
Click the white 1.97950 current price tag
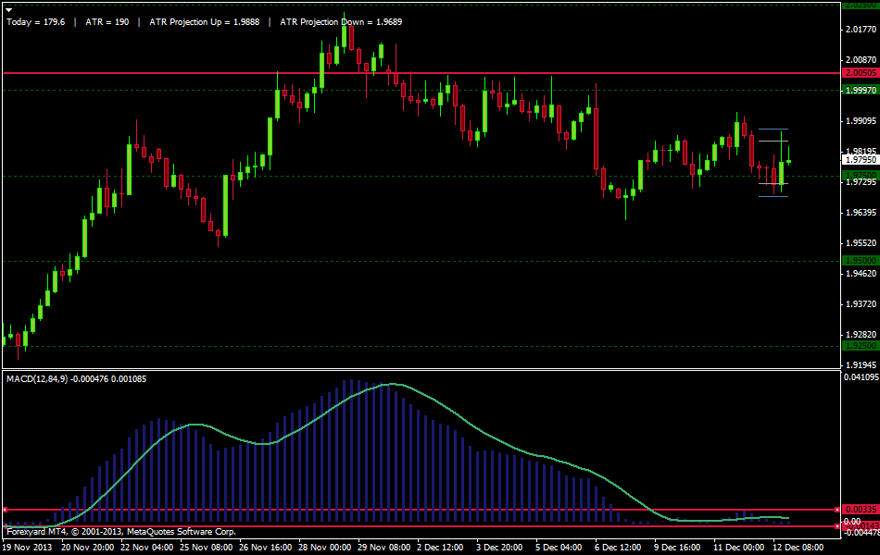pos(860,159)
